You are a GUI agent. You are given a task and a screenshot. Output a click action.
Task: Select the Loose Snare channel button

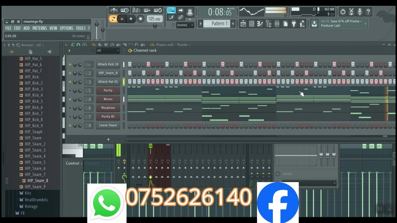coord(108,125)
